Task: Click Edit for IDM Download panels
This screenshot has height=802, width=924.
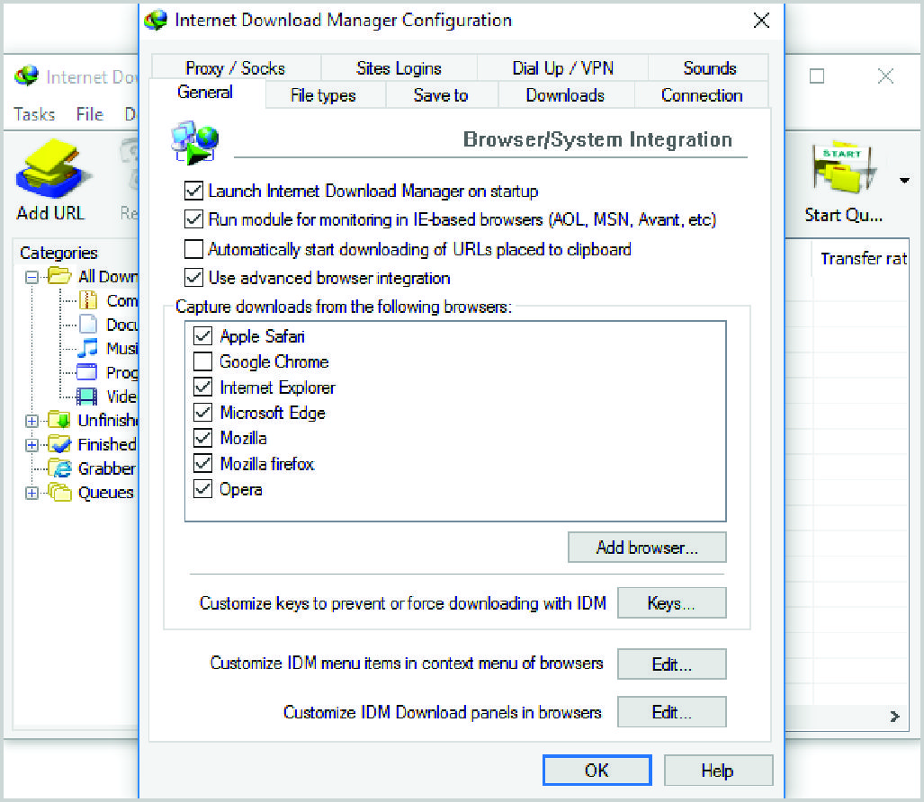Action: coord(672,712)
